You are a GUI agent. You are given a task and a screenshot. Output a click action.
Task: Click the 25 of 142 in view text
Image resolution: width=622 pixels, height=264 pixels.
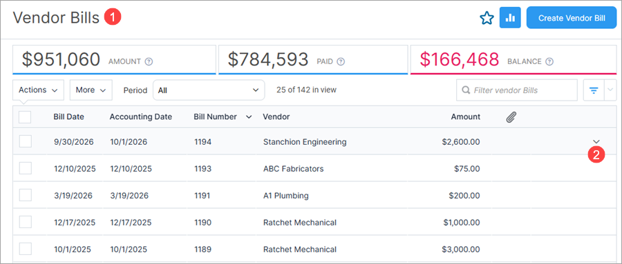pos(306,90)
